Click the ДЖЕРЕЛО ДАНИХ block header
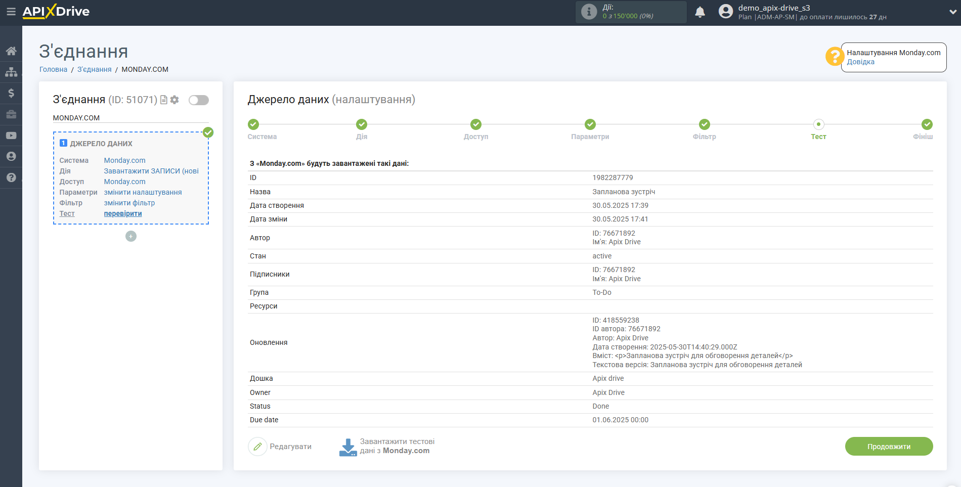The image size is (961, 487). (x=101, y=144)
